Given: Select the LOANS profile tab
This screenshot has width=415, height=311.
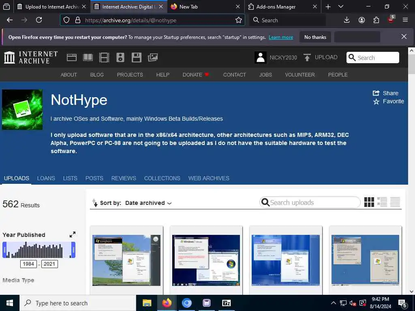Looking at the screenshot, I should tap(46, 178).
